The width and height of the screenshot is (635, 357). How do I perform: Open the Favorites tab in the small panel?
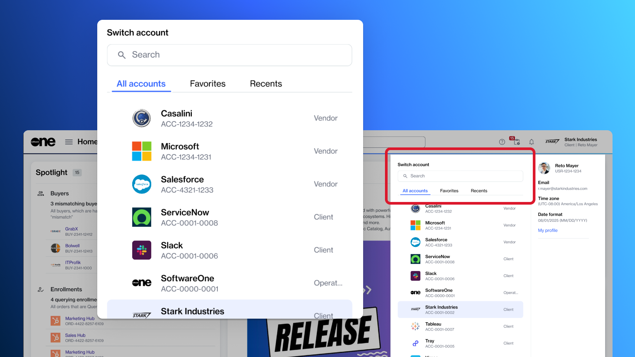click(x=449, y=191)
